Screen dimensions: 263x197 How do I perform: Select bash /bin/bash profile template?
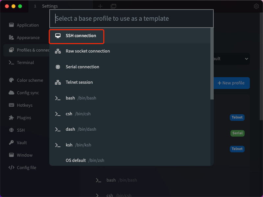pyautogui.click(x=81, y=98)
